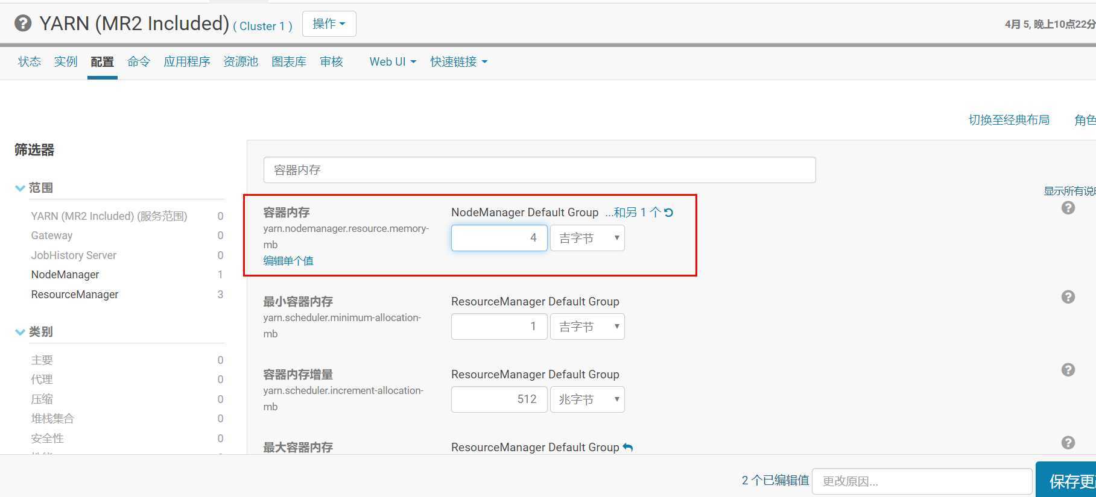
Task: Switch to the 应用程序 tab
Action: [187, 61]
